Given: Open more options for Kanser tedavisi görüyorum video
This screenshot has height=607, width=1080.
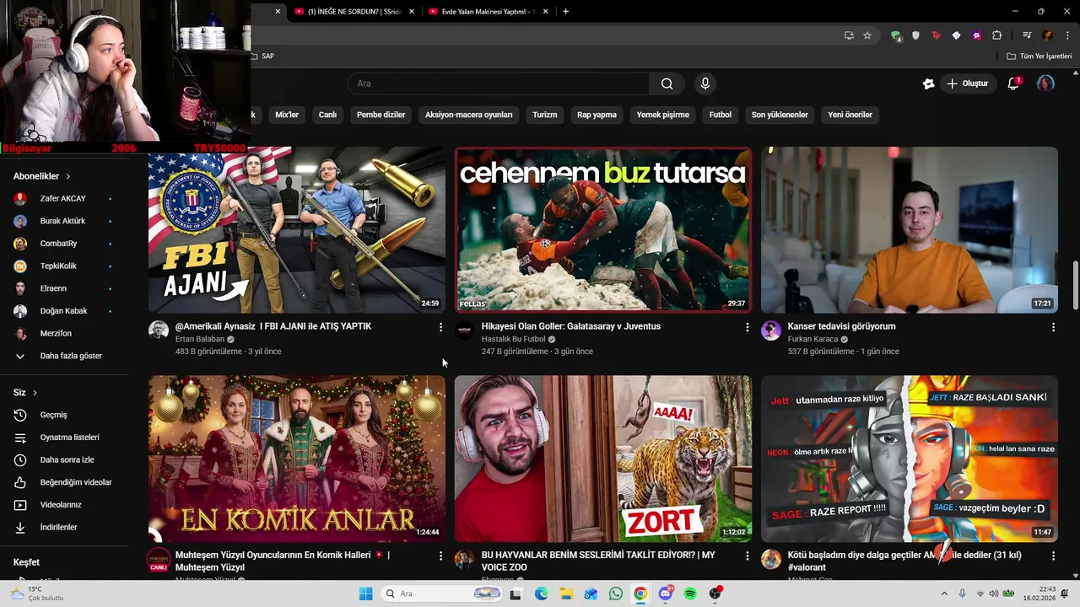Looking at the screenshot, I should coord(1053,327).
